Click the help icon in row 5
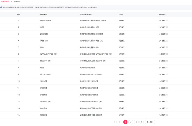 tap(167, 47)
